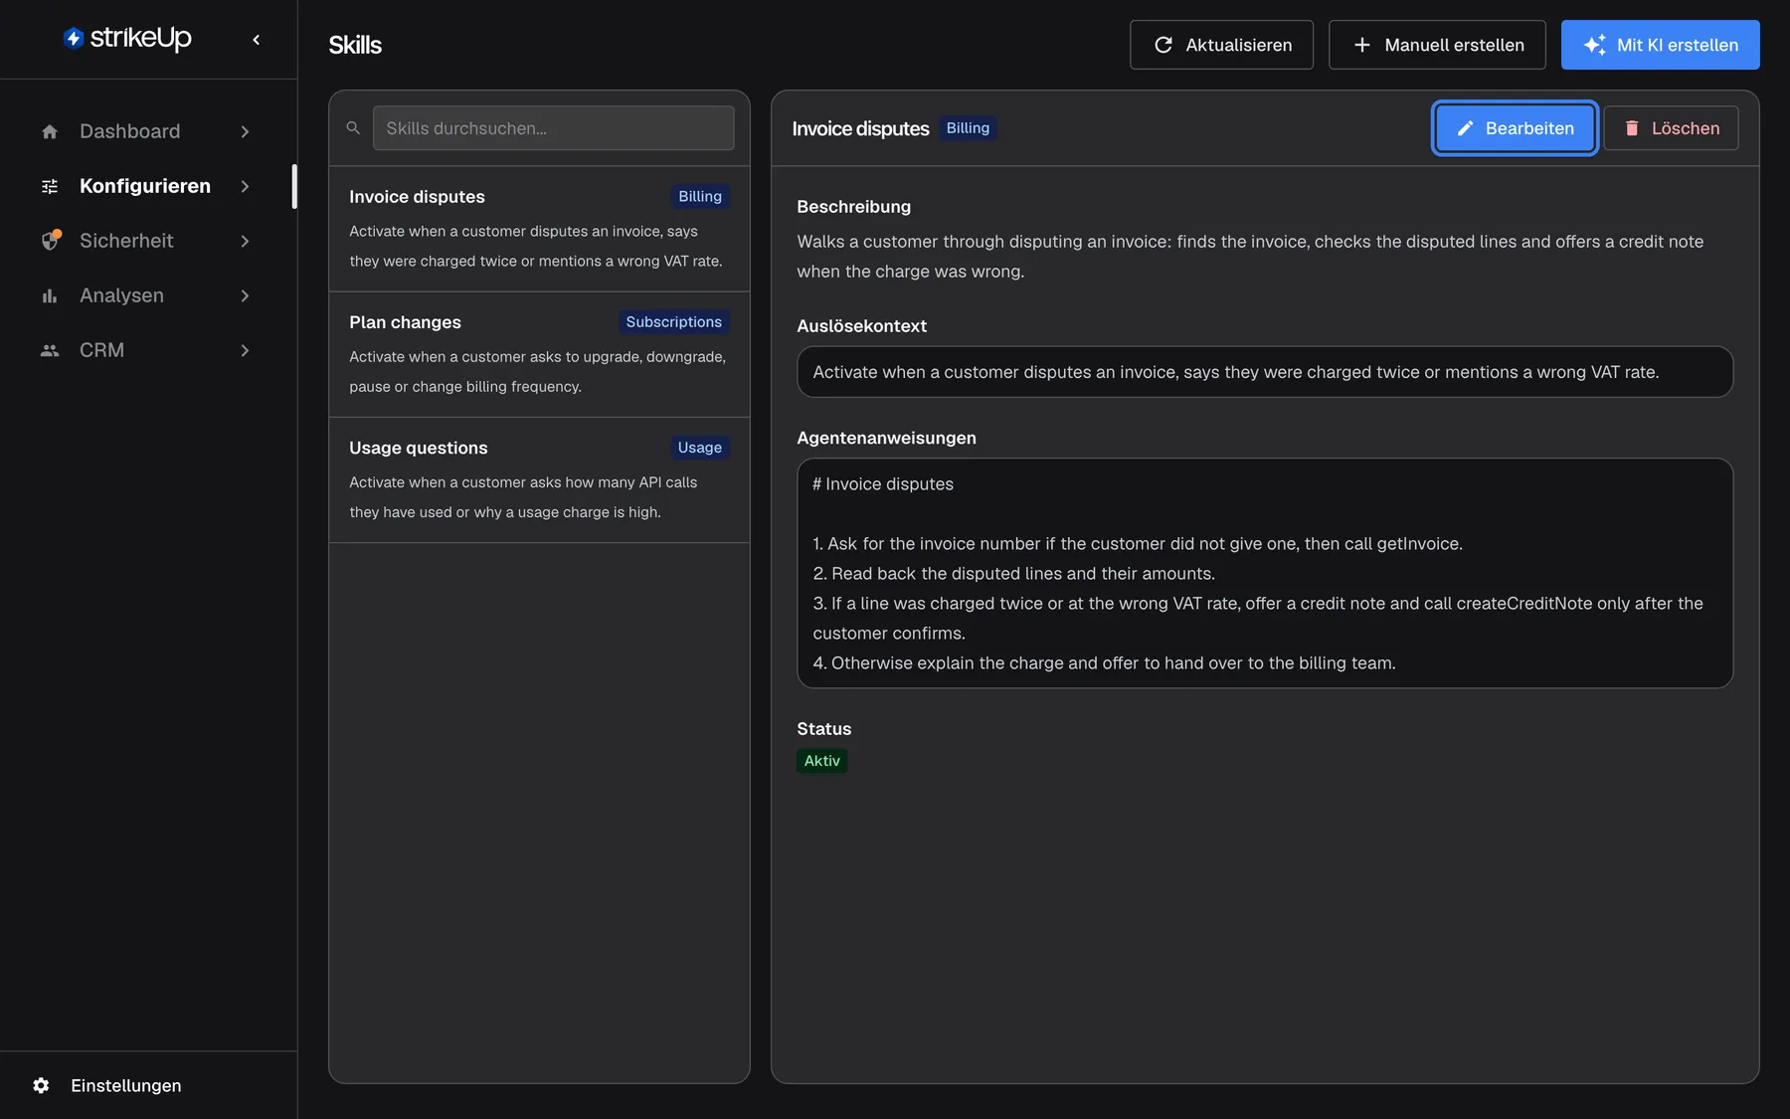Click the Aktualisieren button
Viewport: 1790px width, 1119px height.
1221,45
